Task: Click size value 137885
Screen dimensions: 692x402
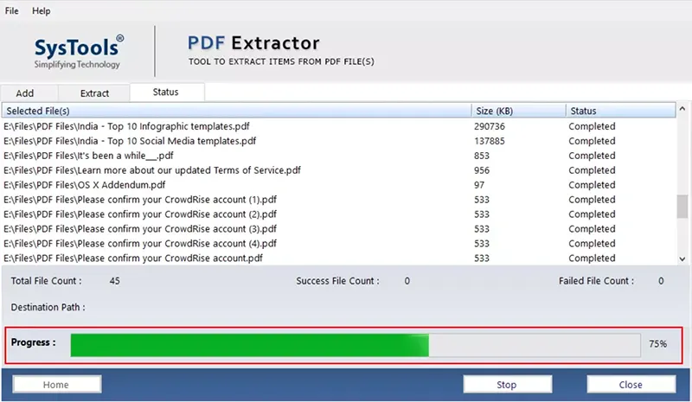Action: [490, 141]
